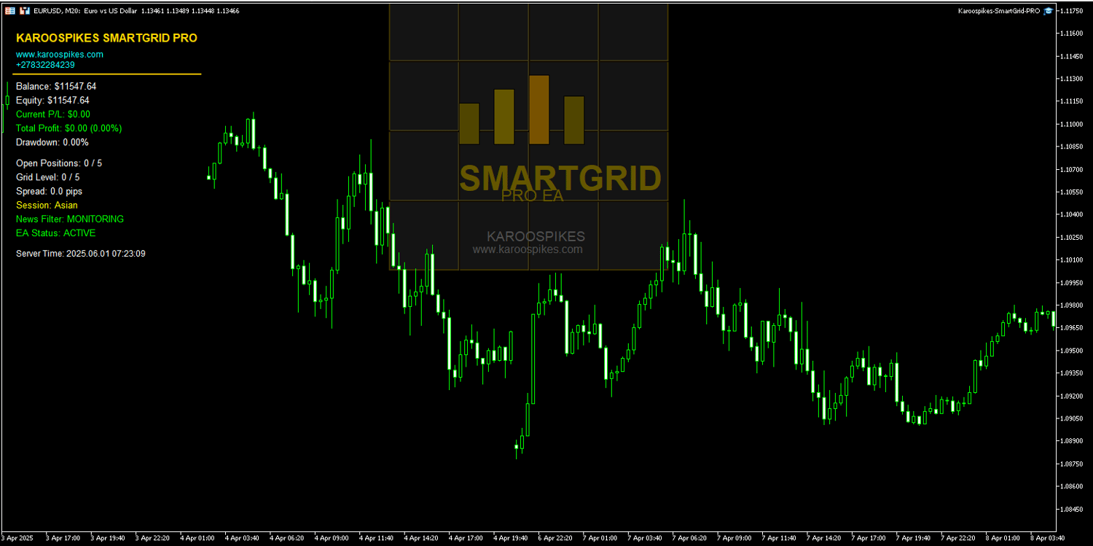Click the 1.11750 price scale label
The image size is (1093, 546).
tap(1070, 11)
